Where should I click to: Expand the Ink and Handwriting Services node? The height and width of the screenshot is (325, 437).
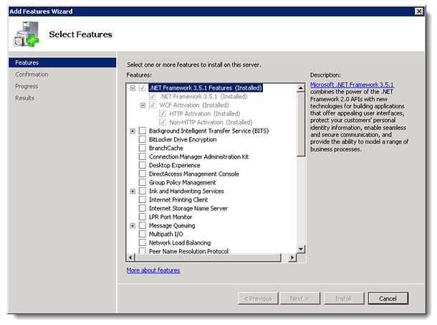[133, 192]
